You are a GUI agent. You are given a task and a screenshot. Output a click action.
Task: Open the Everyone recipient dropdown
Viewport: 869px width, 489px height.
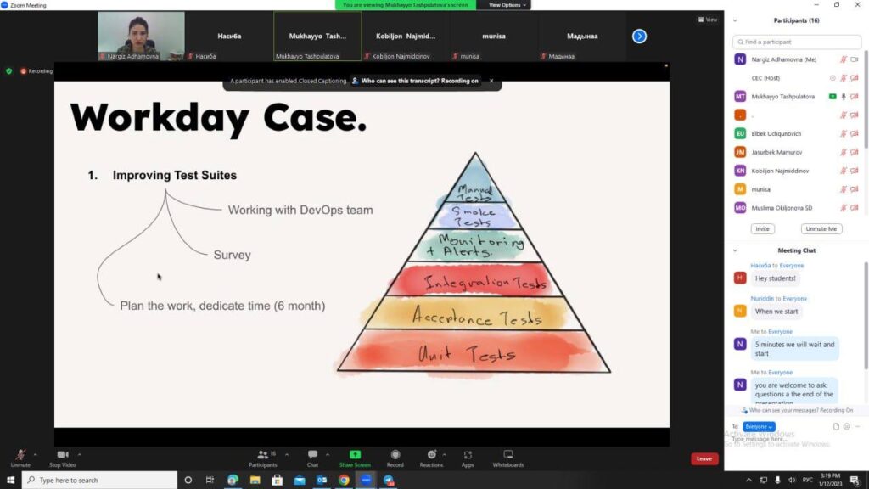(x=759, y=426)
